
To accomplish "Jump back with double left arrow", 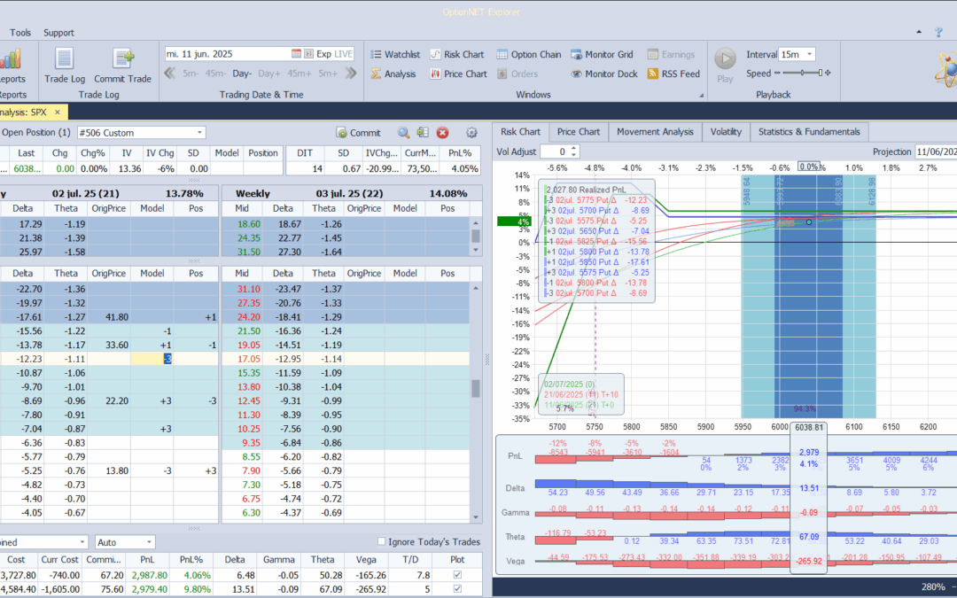I will click(170, 74).
